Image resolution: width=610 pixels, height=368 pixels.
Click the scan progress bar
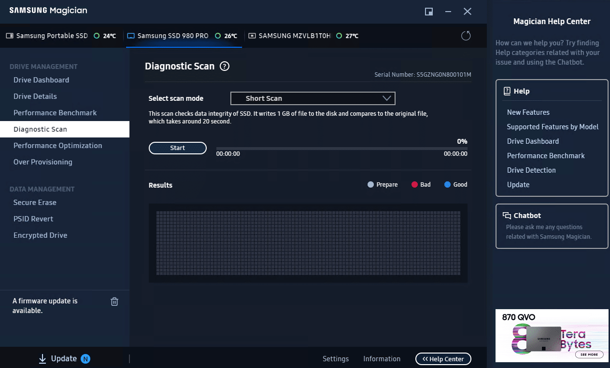point(342,149)
